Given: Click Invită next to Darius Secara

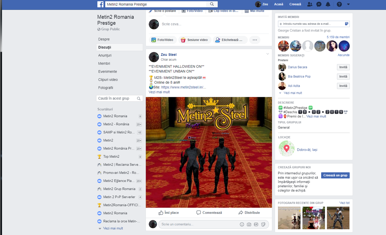Looking at the screenshot, I should (x=343, y=67).
